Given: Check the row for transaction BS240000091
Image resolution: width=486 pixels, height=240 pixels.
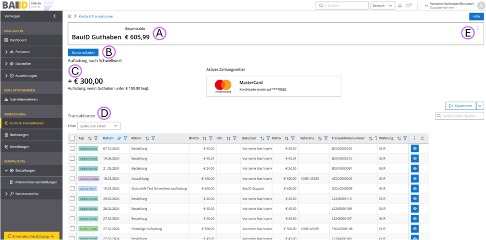Looking at the screenshot, I should tap(72, 168).
